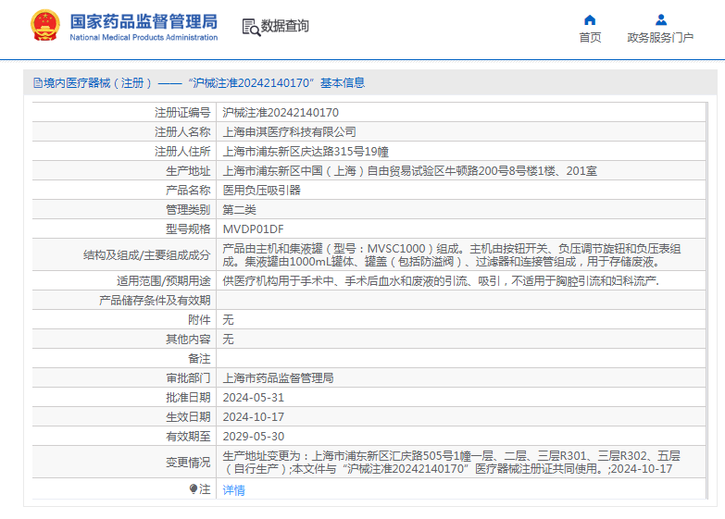Click the 注册证编号 row label
Viewport: 725px width, 519px height.
click(x=182, y=113)
